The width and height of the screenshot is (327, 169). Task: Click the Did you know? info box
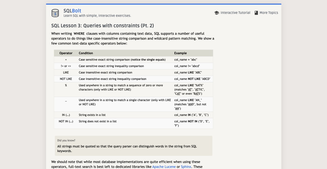pyautogui.click(x=133, y=146)
